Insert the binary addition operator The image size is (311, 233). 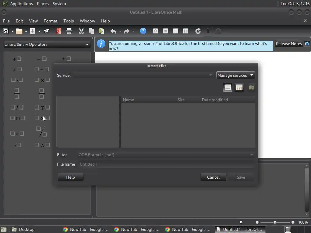tap(42, 69)
